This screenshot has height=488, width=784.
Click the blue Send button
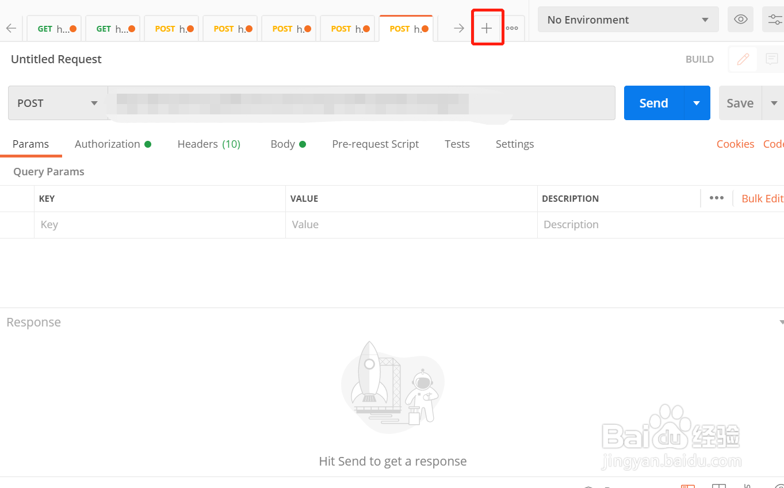pos(653,103)
